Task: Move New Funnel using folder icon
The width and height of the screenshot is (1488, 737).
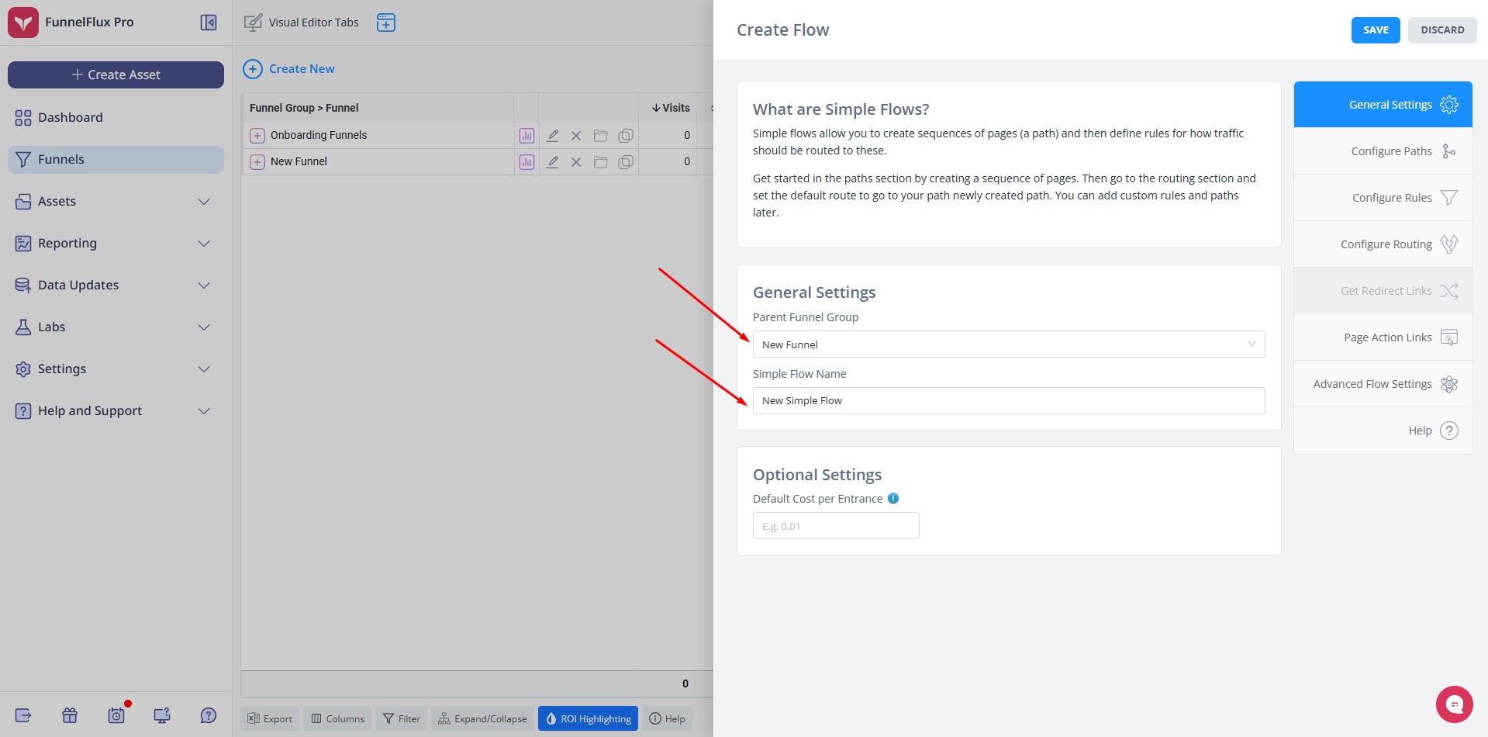Action: point(600,162)
